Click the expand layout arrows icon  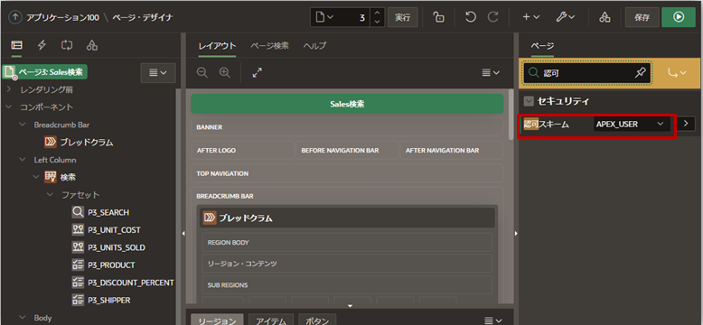(257, 72)
